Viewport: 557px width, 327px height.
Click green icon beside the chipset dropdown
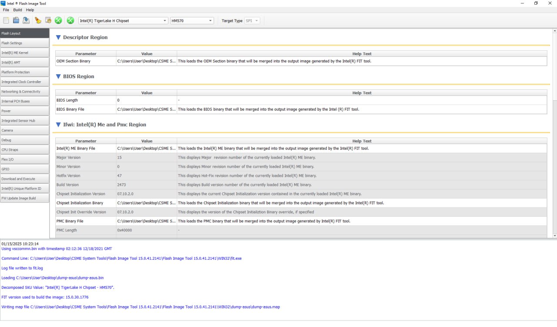tap(70, 20)
